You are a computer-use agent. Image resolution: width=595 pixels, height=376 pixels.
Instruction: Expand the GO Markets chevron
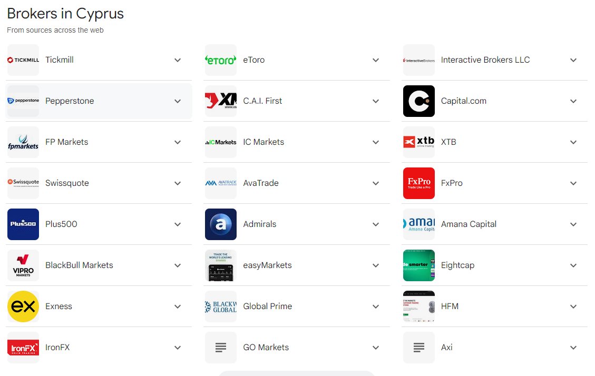click(x=376, y=348)
